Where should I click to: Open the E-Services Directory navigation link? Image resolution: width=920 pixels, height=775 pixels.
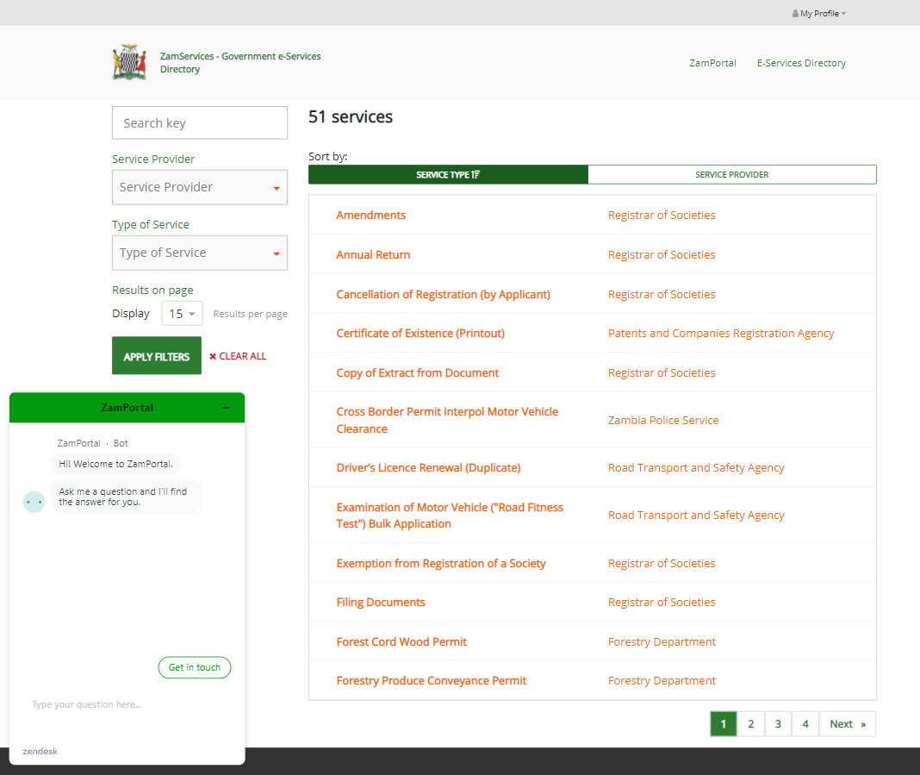click(x=801, y=63)
